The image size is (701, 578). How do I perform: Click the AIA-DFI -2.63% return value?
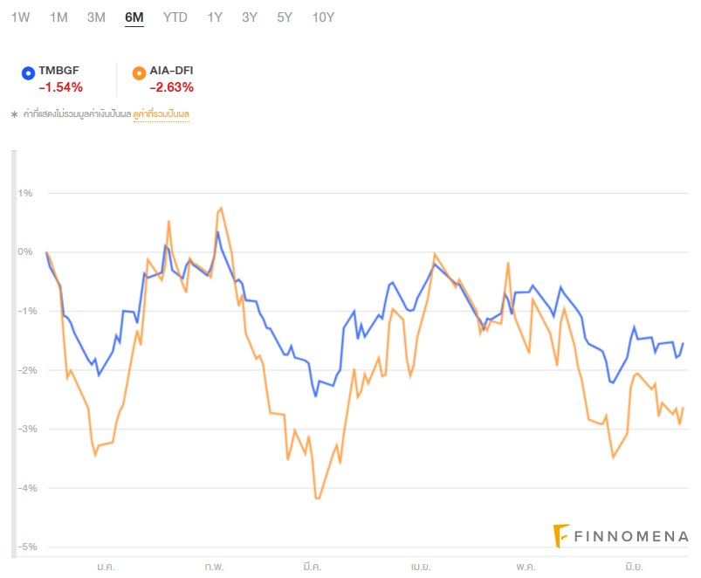click(x=171, y=87)
